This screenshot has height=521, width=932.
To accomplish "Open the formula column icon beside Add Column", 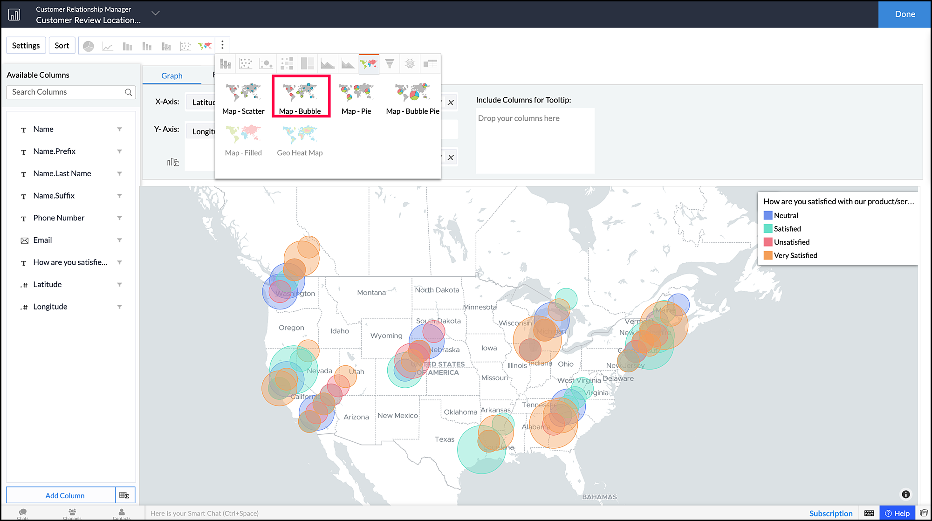I will tap(124, 495).
